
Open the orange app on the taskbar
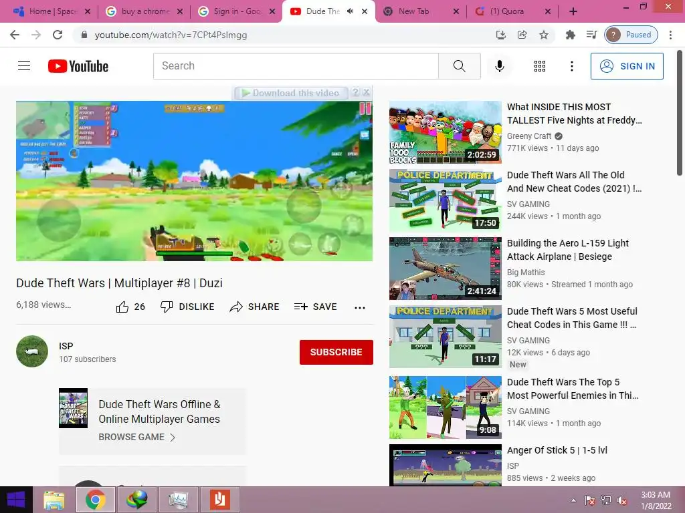click(219, 500)
